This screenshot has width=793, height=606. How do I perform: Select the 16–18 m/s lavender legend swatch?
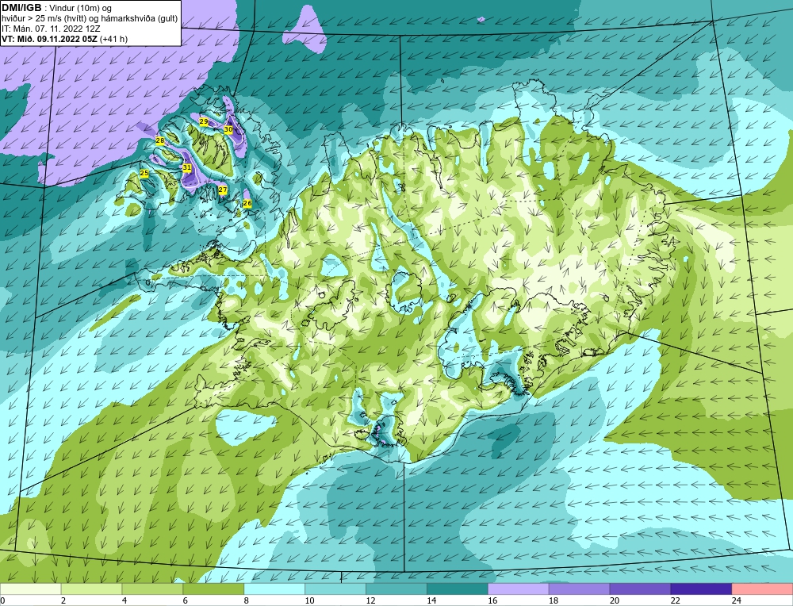[519, 589]
